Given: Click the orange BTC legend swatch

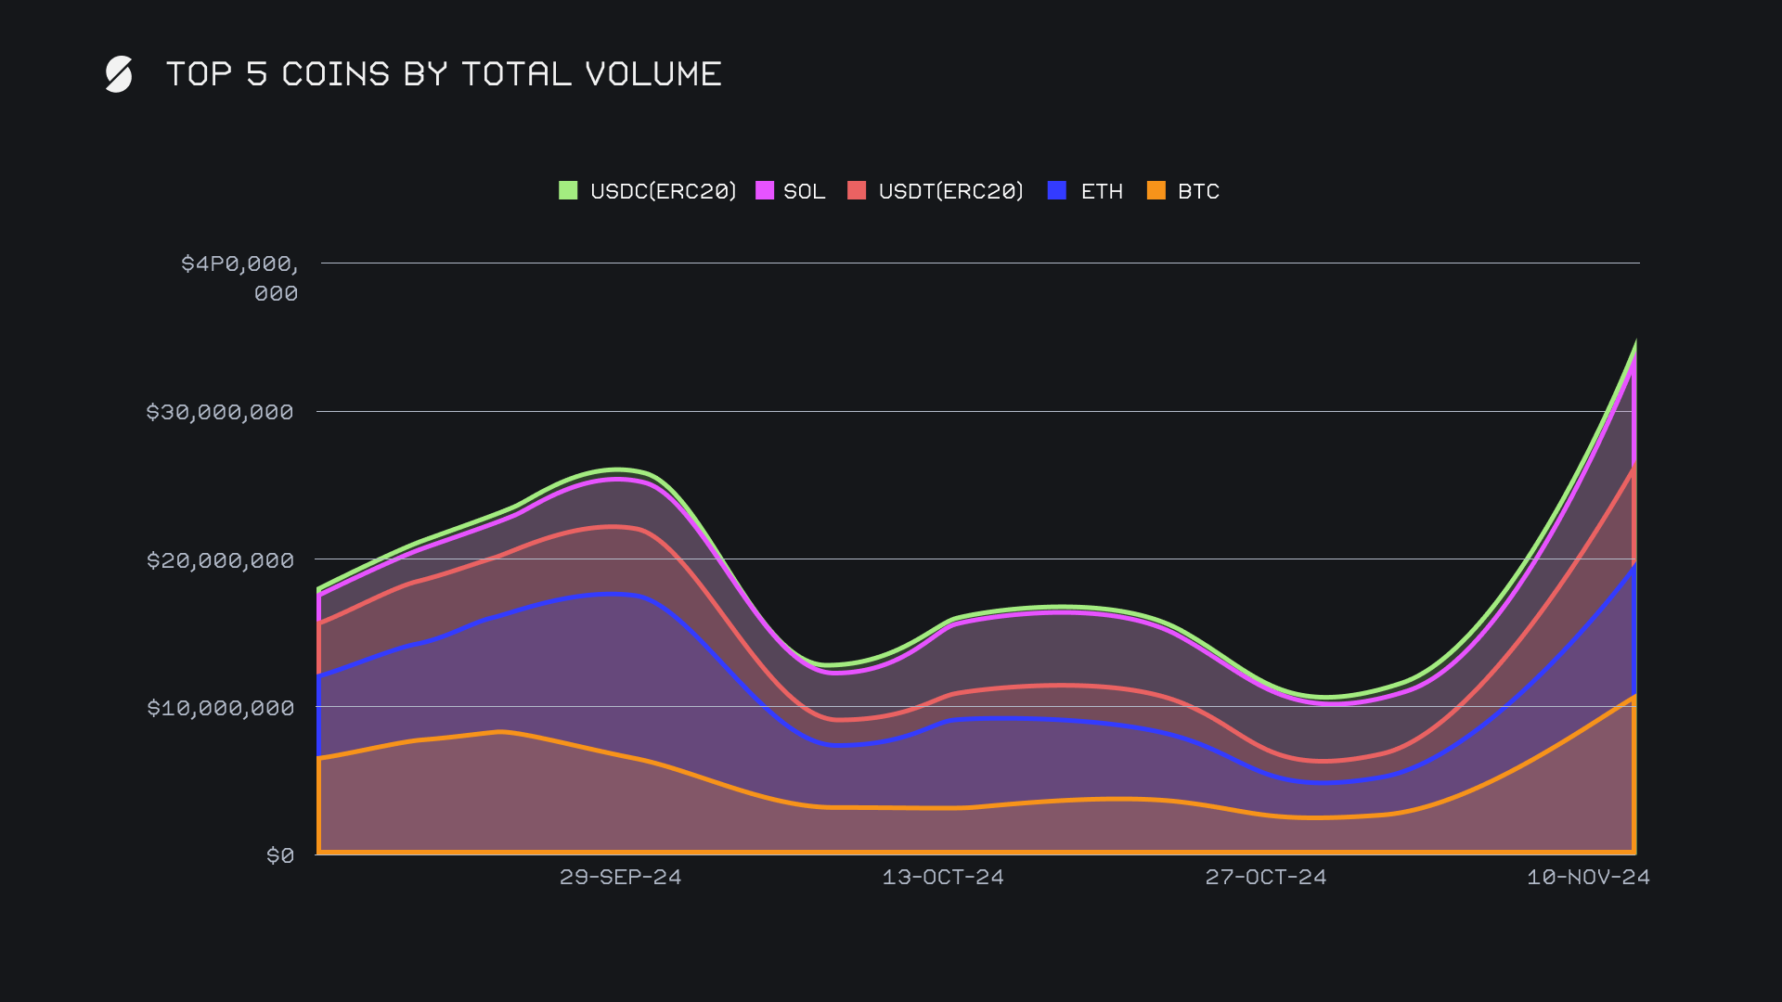Looking at the screenshot, I should pos(1156,190).
